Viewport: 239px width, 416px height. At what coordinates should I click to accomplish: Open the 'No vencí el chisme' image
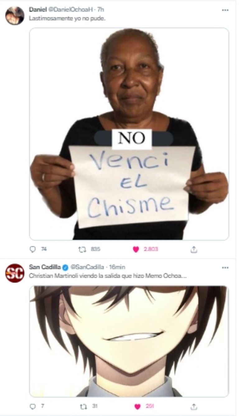pos(129,134)
